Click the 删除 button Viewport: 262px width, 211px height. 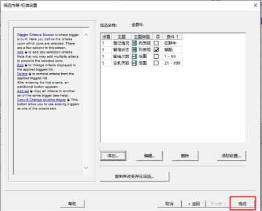point(185,156)
